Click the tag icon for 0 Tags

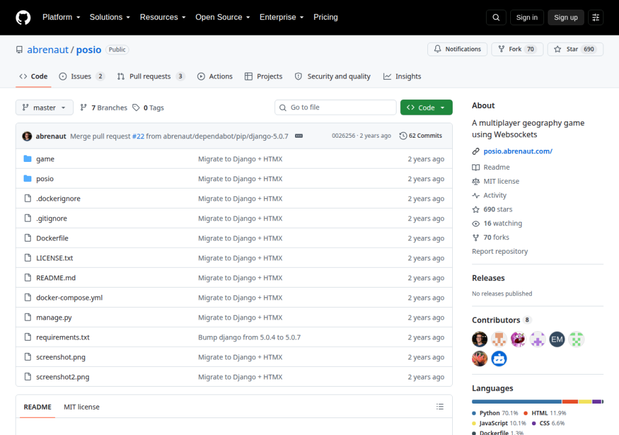[136, 108]
